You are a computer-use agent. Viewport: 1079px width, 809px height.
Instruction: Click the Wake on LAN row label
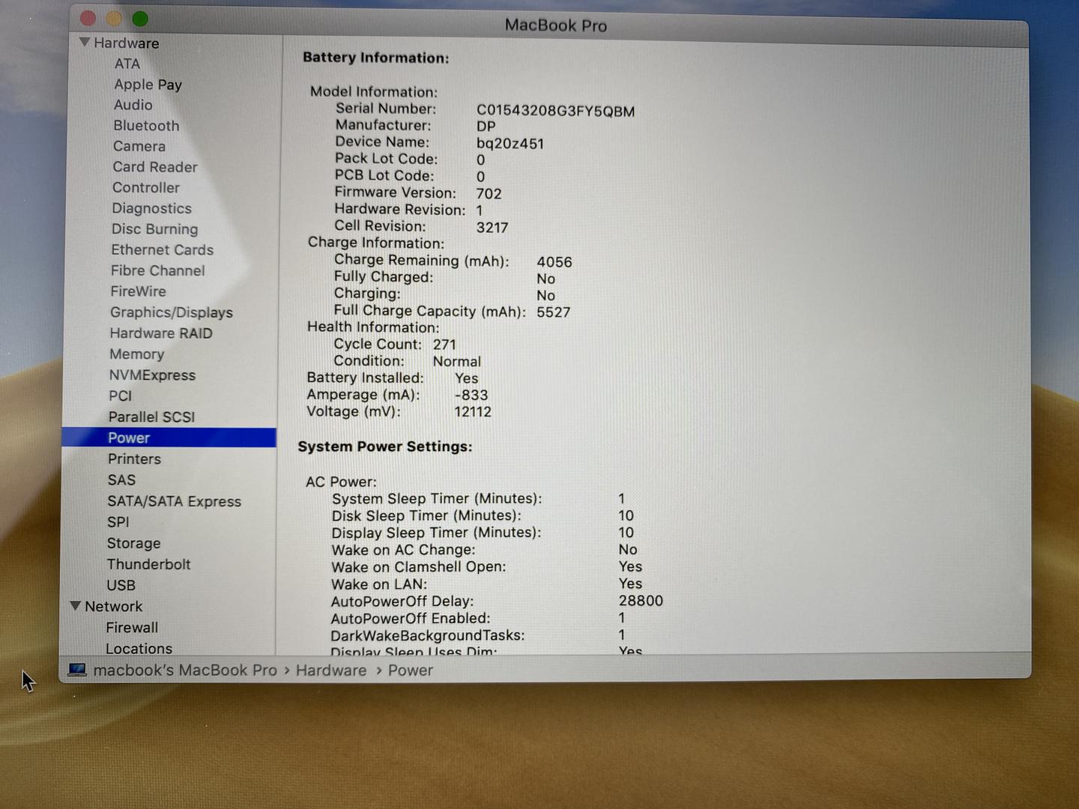point(379,584)
